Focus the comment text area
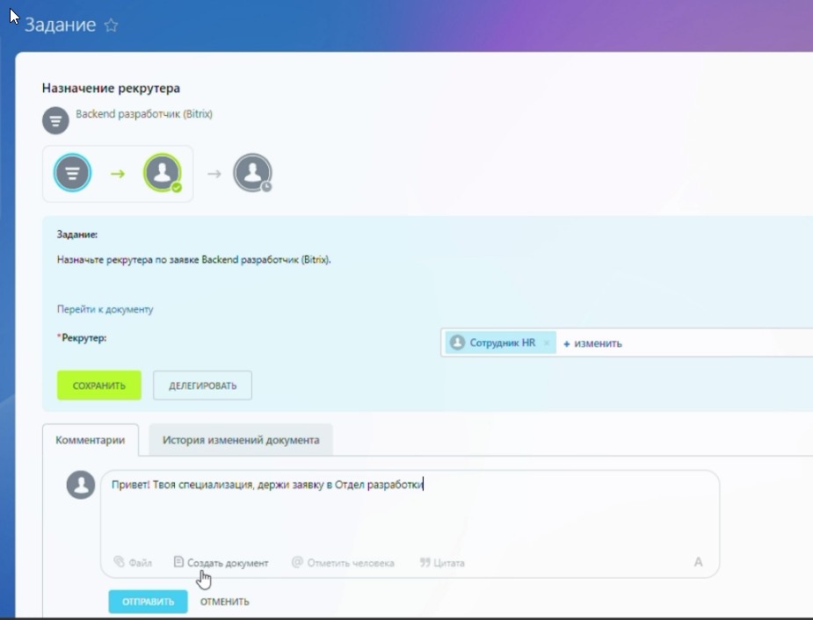Viewport: 813px width, 620px height. point(410,510)
